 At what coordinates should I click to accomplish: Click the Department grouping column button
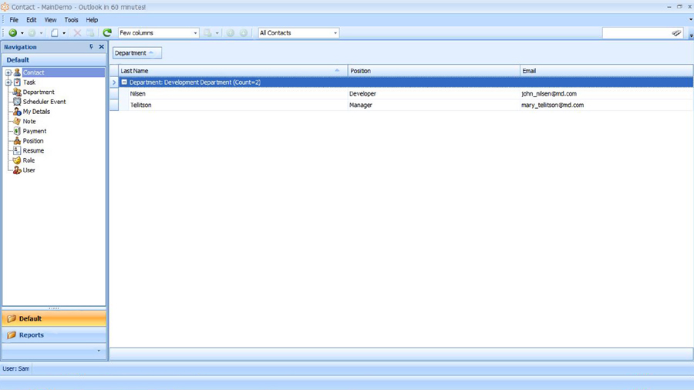[136, 53]
